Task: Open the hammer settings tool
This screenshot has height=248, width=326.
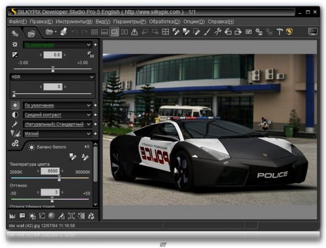Action: click(x=280, y=32)
